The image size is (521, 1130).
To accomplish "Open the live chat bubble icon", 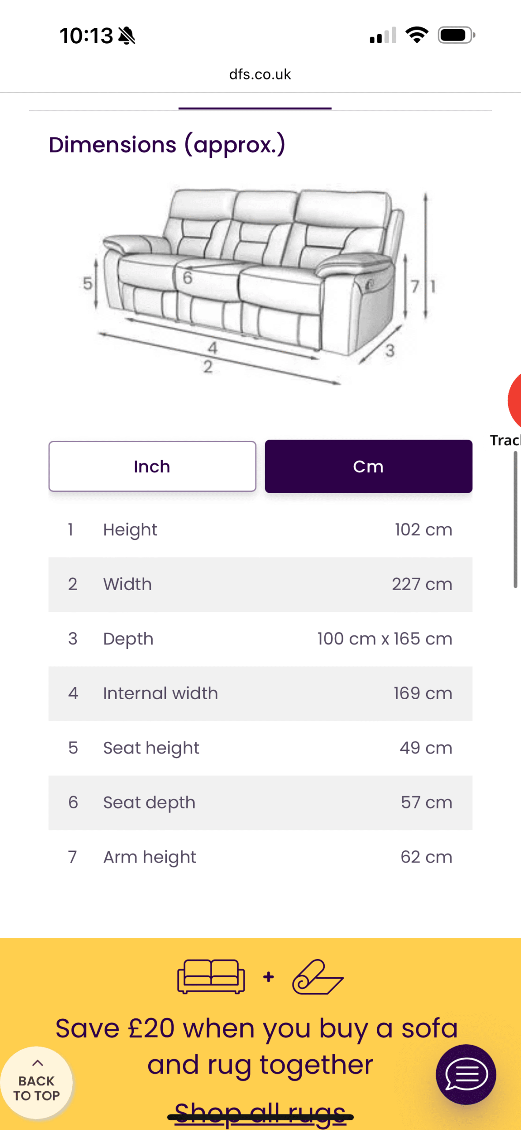I will 465,1074.
